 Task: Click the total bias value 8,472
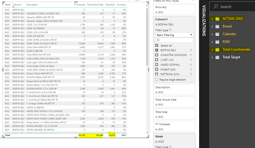[112, 135]
